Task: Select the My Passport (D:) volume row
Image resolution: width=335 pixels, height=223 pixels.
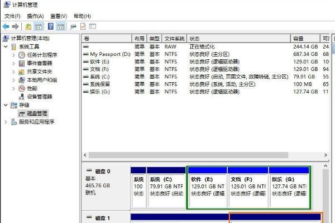Action: pos(205,54)
